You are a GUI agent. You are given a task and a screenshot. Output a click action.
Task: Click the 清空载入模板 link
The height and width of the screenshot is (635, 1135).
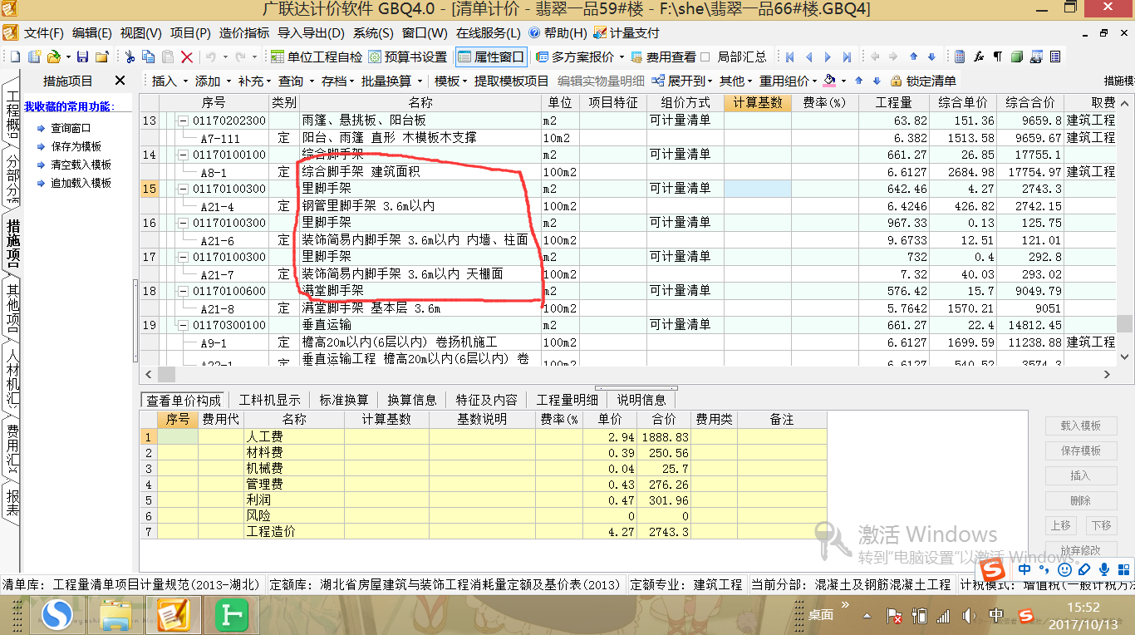(x=81, y=165)
